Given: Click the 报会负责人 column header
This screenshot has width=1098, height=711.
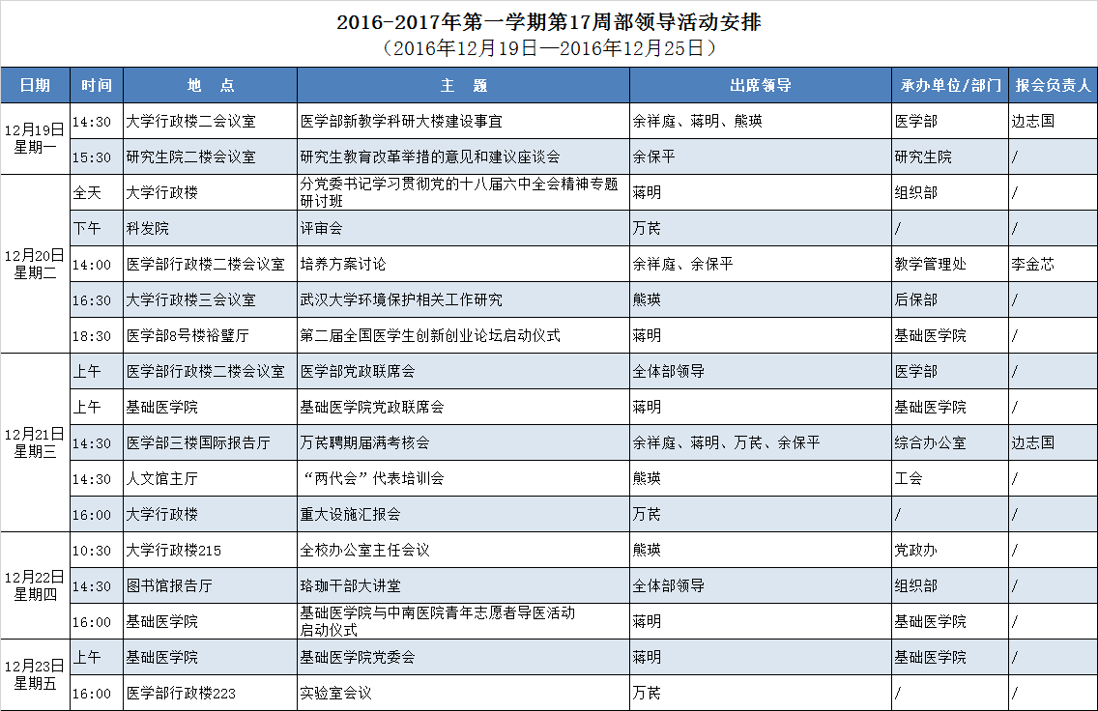Looking at the screenshot, I should 1053,86.
